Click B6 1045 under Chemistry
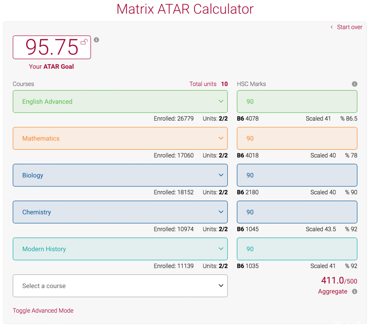Image resolution: width=371 pixels, height=329 pixels. 248,229
